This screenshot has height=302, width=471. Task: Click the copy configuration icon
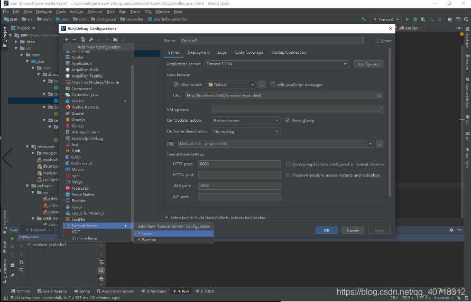82,40
